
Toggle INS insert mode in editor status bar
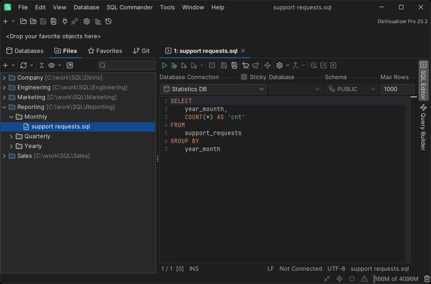(x=194, y=268)
